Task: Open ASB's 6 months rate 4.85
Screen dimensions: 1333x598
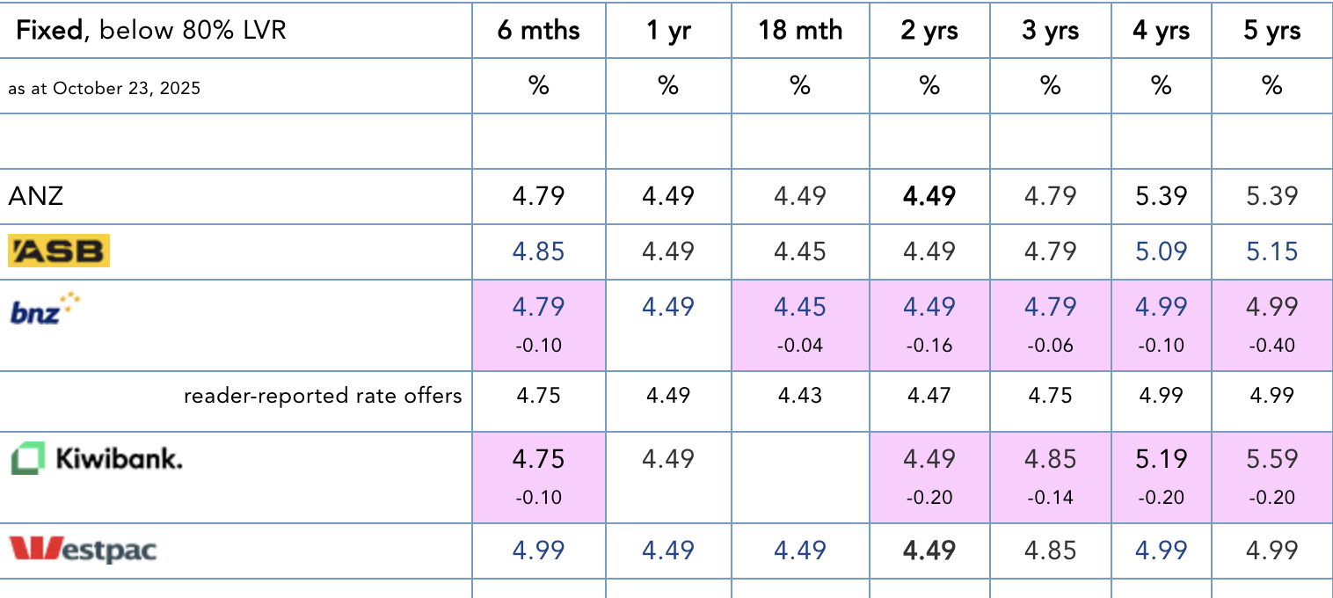Action: click(538, 252)
